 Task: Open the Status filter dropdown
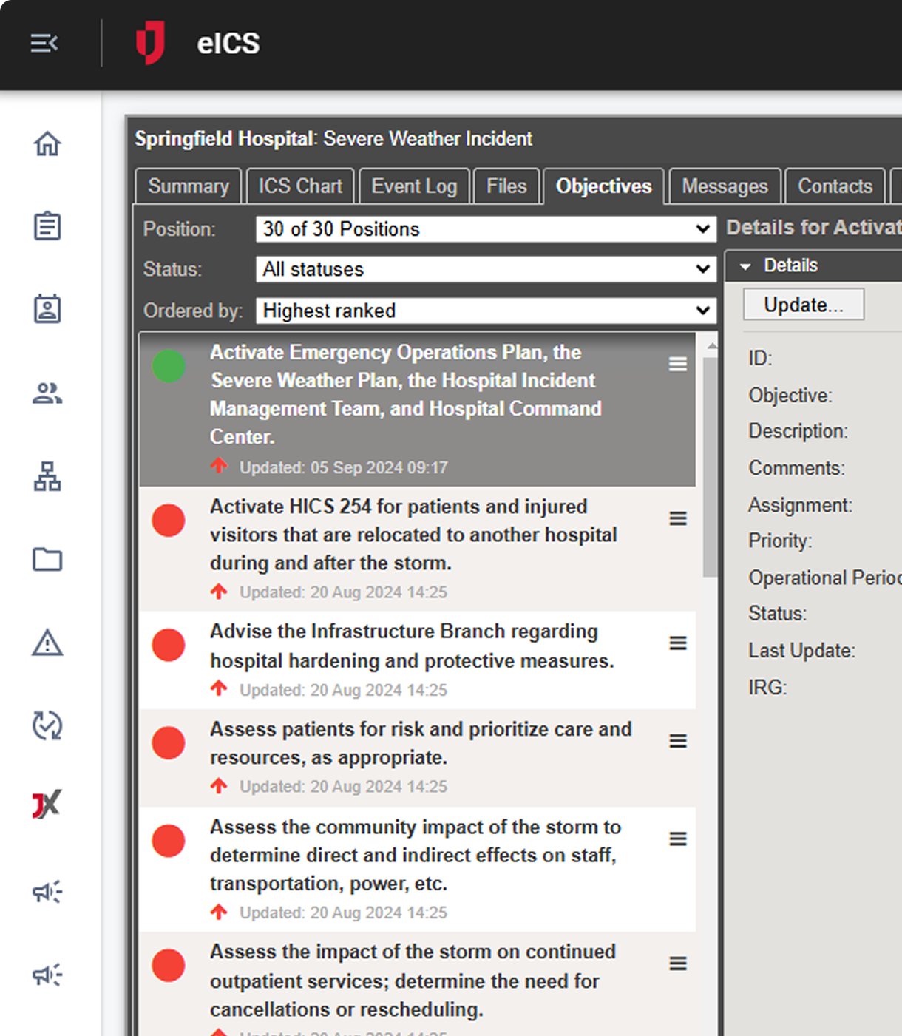click(x=485, y=269)
